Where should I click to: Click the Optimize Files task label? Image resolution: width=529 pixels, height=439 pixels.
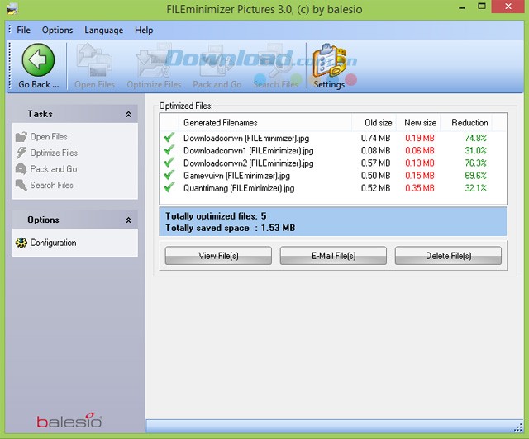point(54,153)
